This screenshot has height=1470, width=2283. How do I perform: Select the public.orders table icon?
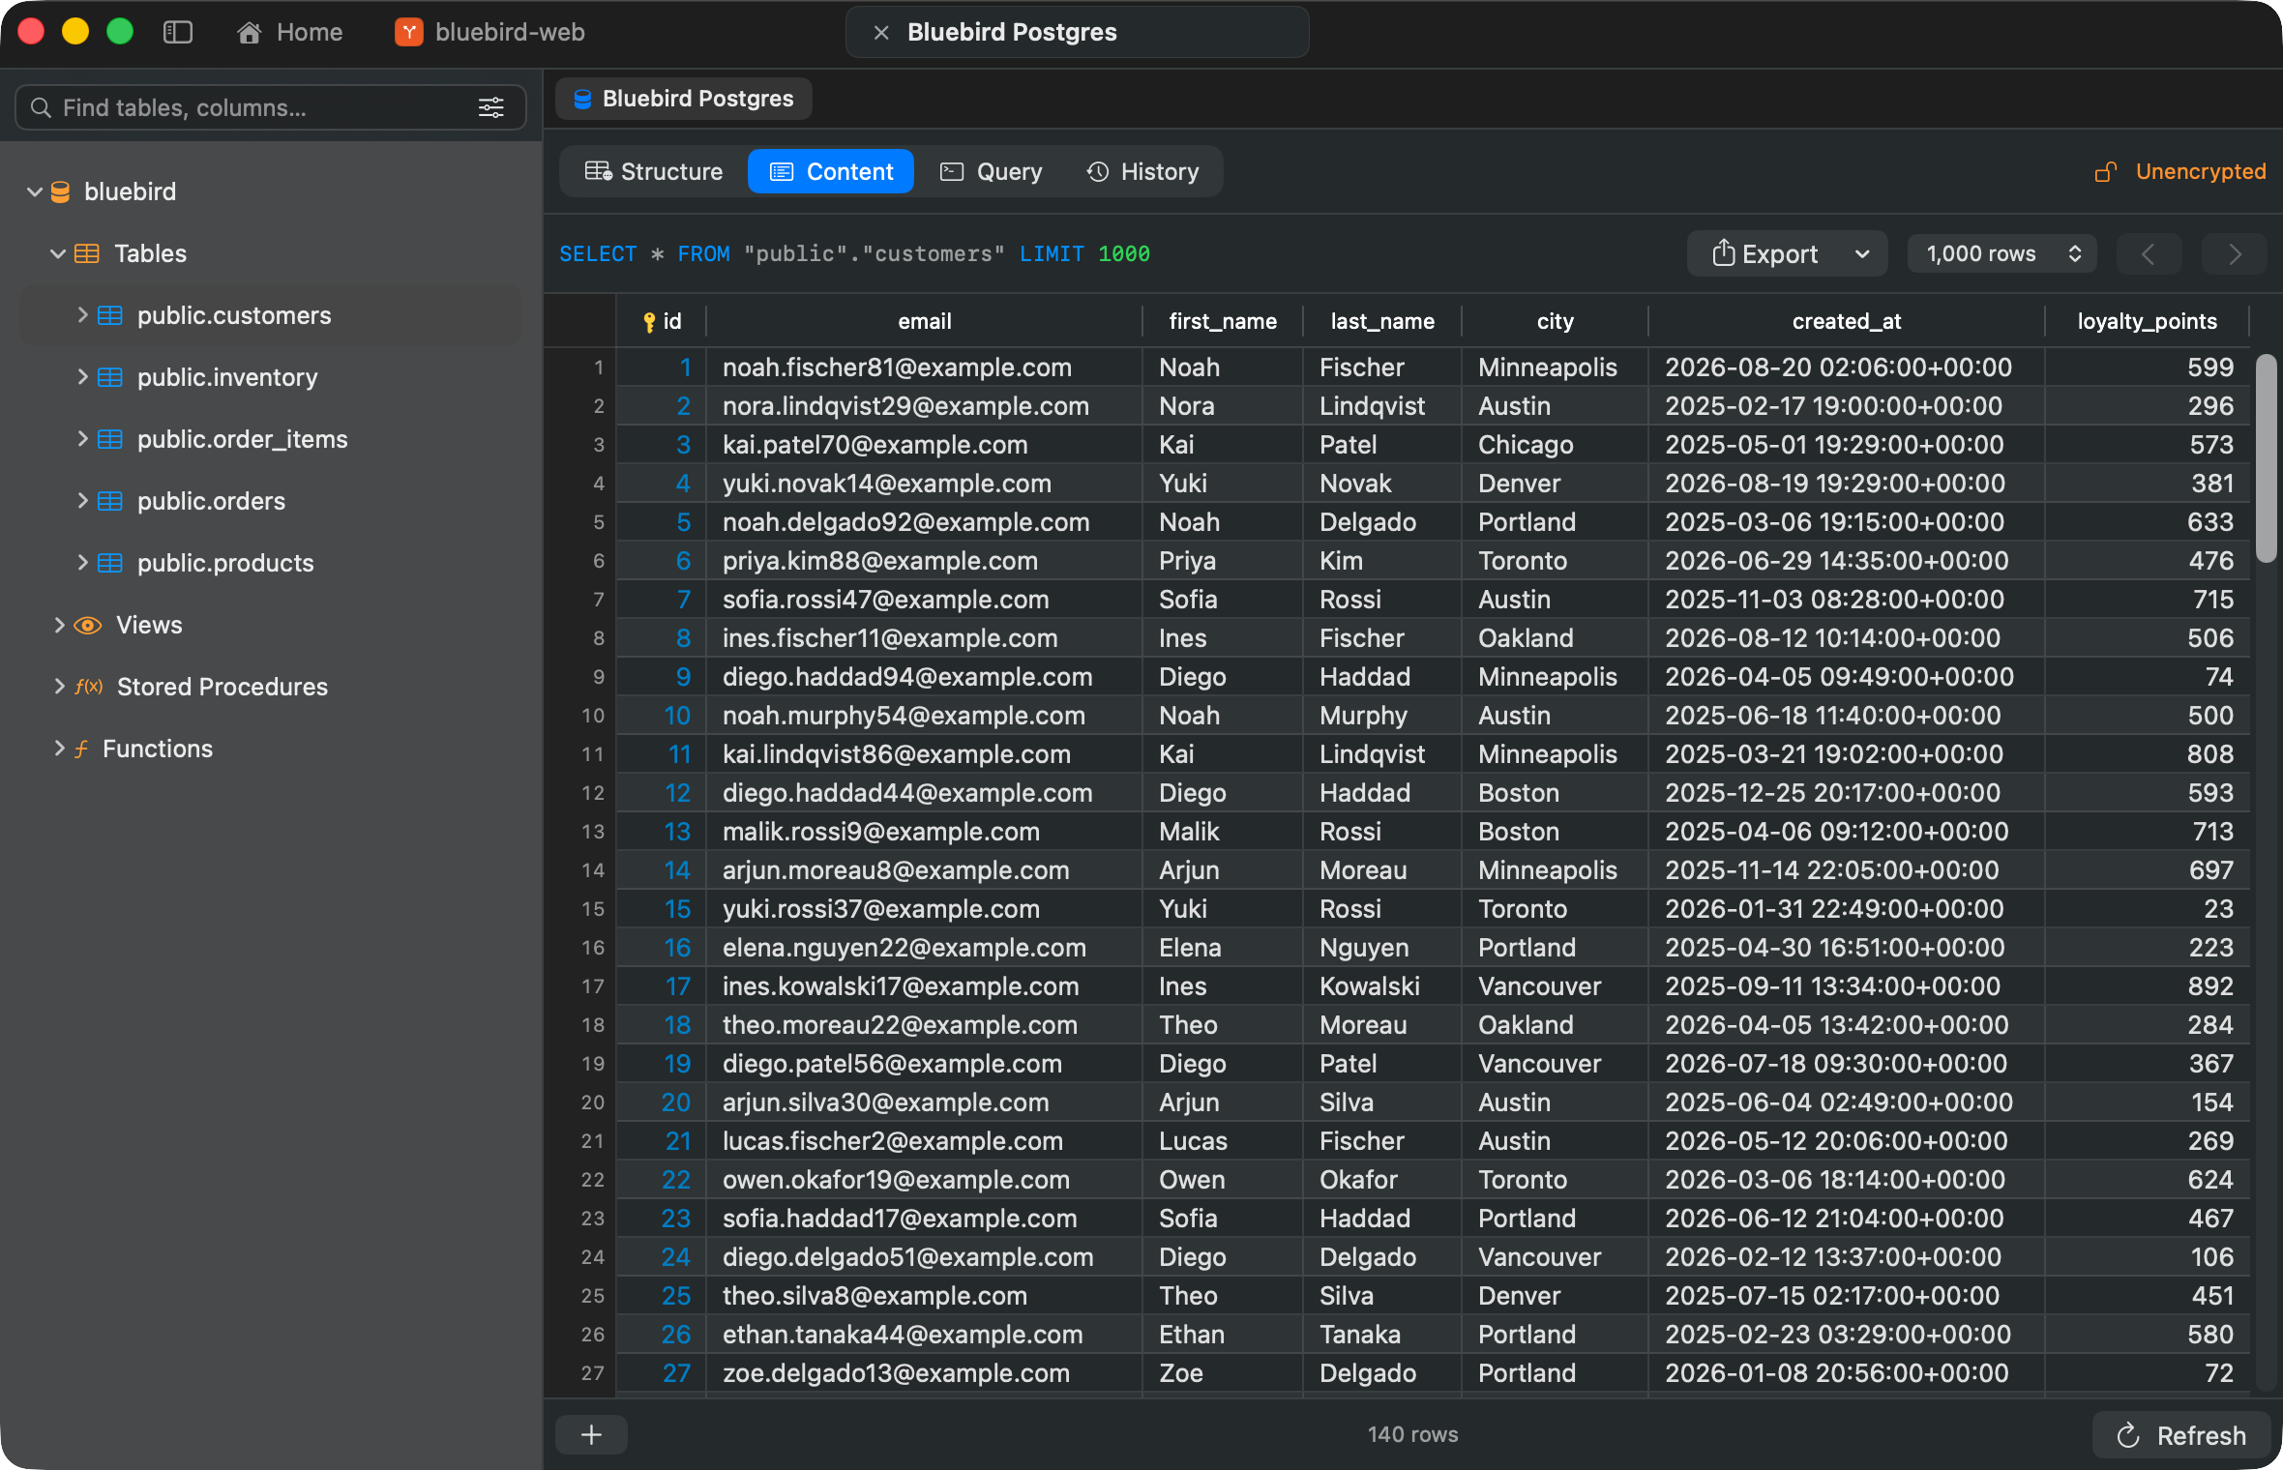(x=110, y=501)
